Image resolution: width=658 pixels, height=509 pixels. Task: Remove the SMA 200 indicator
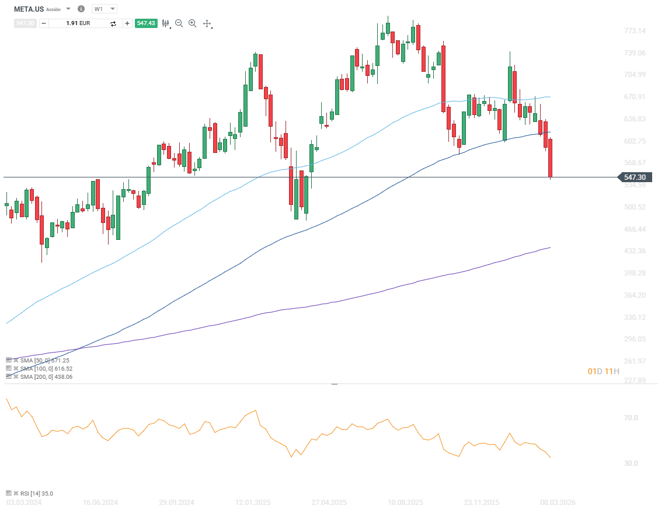coord(16,377)
